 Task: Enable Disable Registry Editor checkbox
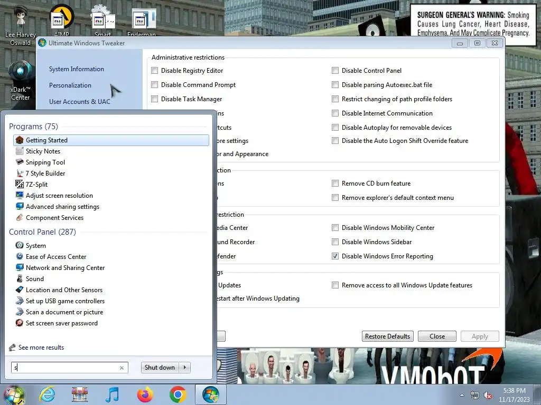coord(155,71)
